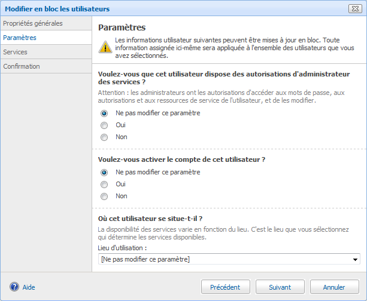Go to Propriétés générales step

[33, 23]
